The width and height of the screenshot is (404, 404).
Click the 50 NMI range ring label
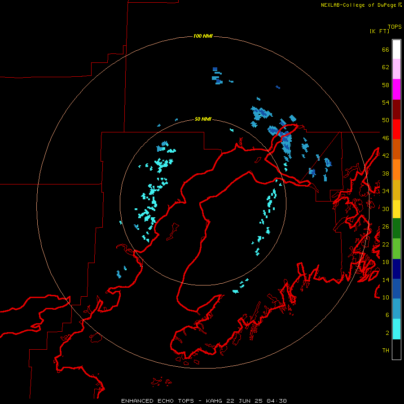pyautogui.click(x=203, y=119)
